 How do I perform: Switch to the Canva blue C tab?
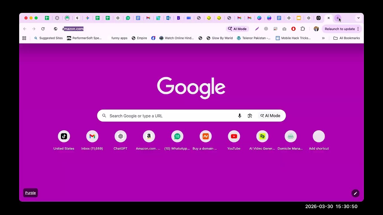(x=259, y=18)
